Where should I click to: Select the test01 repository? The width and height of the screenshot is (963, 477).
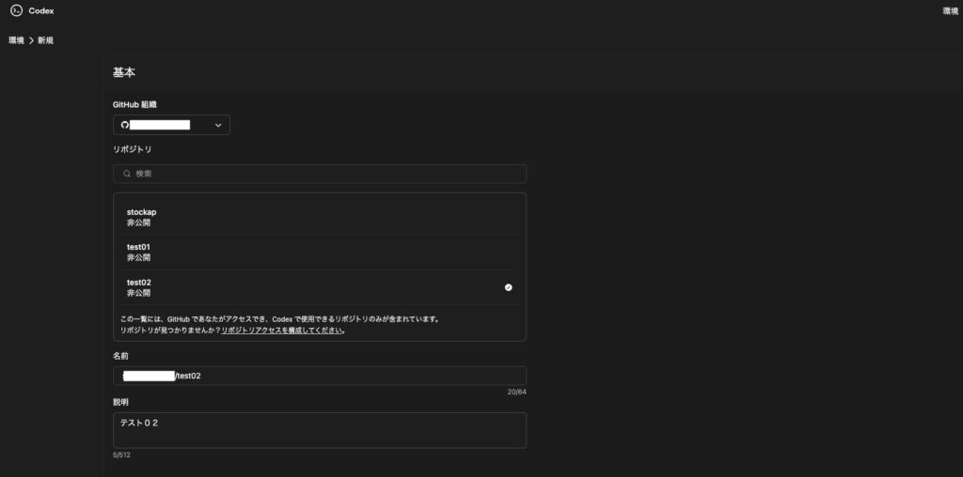click(320, 252)
